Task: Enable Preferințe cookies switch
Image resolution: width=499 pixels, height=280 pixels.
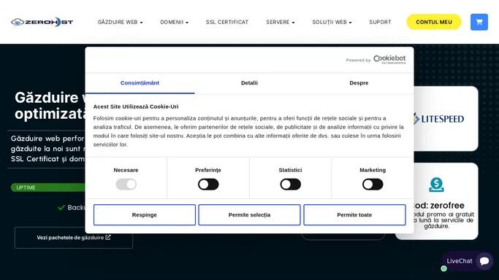Action: (x=208, y=184)
